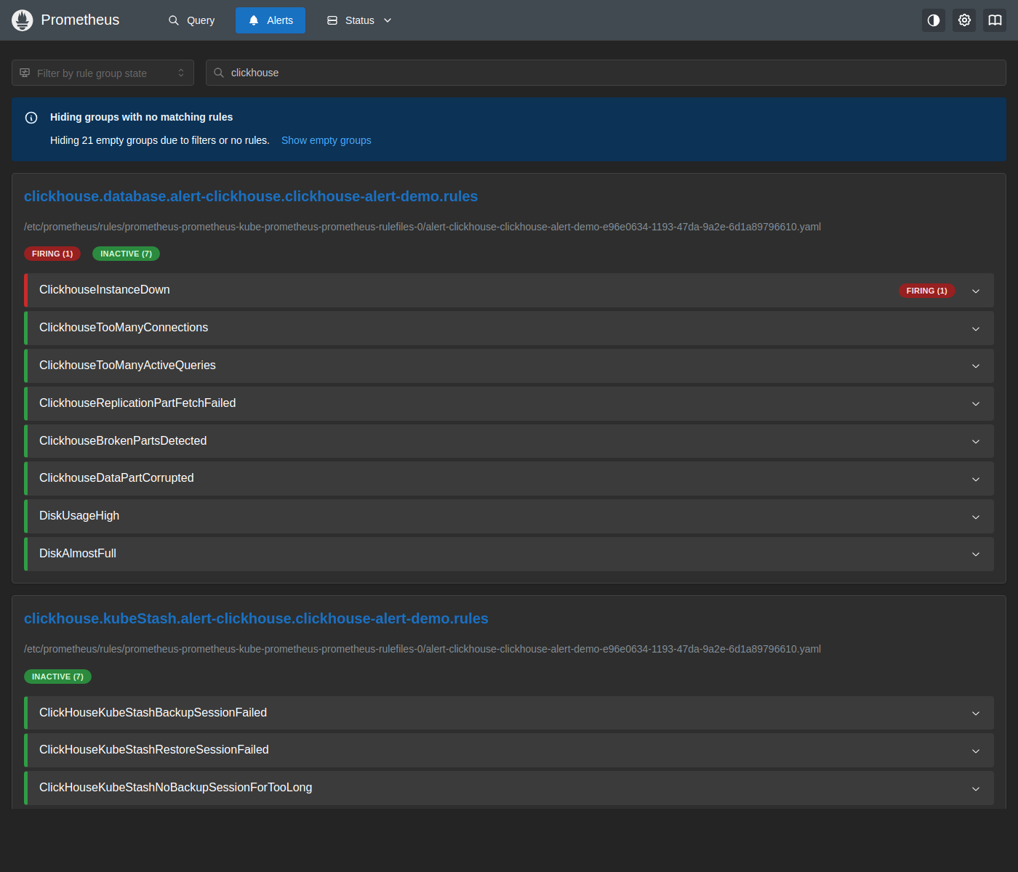This screenshot has width=1018, height=872.
Task: Click the magnifier icon beside Query
Action: [x=174, y=20]
